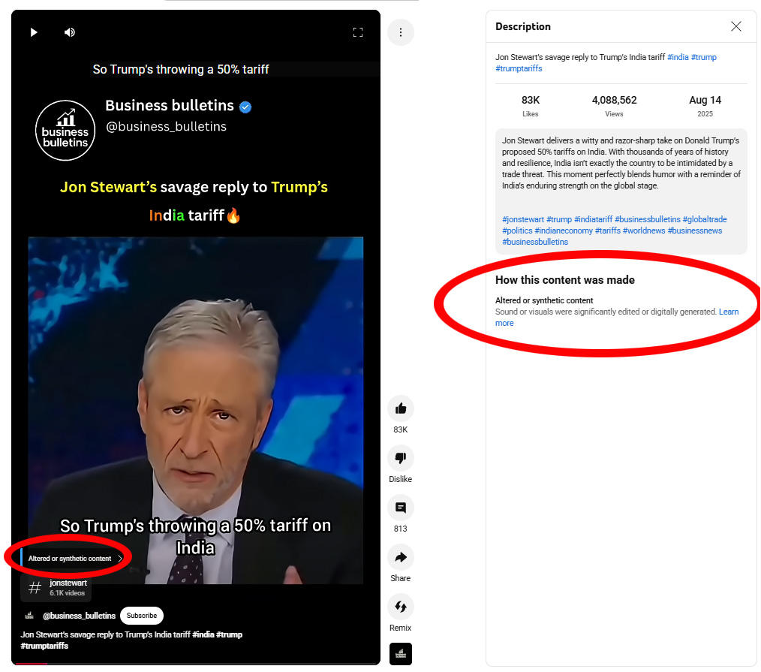Image resolution: width=761 pixels, height=672 pixels.
Task: Click #businessnews hashtag
Action: (x=695, y=231)
